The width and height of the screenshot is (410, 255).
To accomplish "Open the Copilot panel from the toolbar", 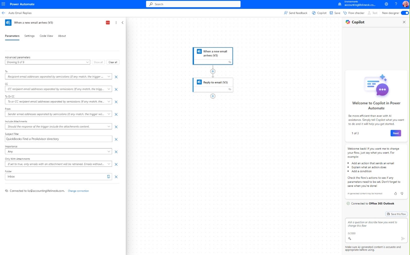I will pyautogui.click(x=319, y=13).
